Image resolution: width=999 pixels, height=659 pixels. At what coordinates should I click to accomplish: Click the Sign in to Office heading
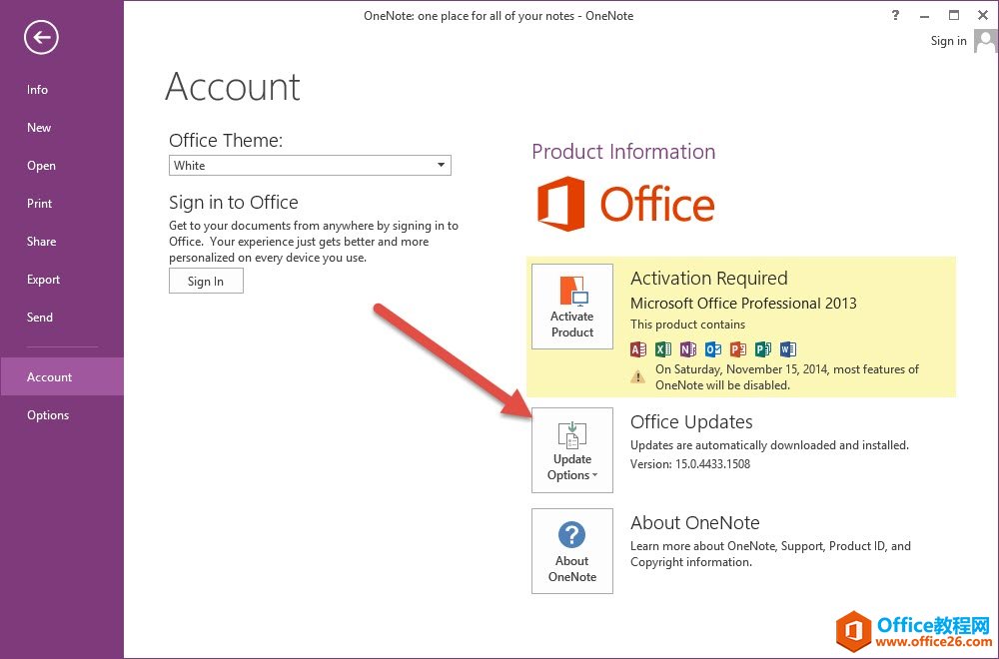233,203
